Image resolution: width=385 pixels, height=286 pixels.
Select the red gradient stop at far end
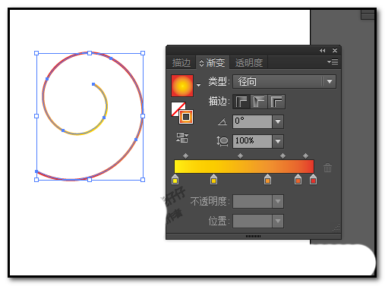click(313, 179)
